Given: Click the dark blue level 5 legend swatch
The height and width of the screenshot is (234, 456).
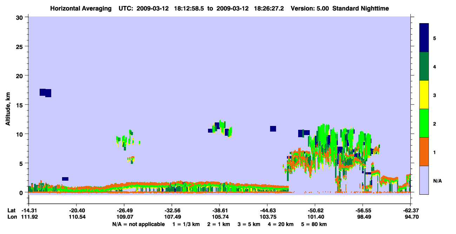Looking at the screenshot, I should pos(424,38).
